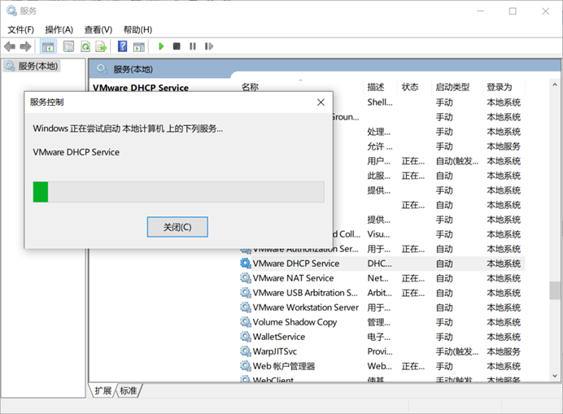Click gear icon of Web 帐户管理器
Image resolution: width=563 pixels, height=414 pixels.
(x=245, y=366)
